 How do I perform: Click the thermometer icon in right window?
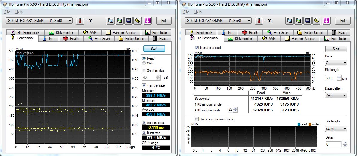(x=259, y=21)
